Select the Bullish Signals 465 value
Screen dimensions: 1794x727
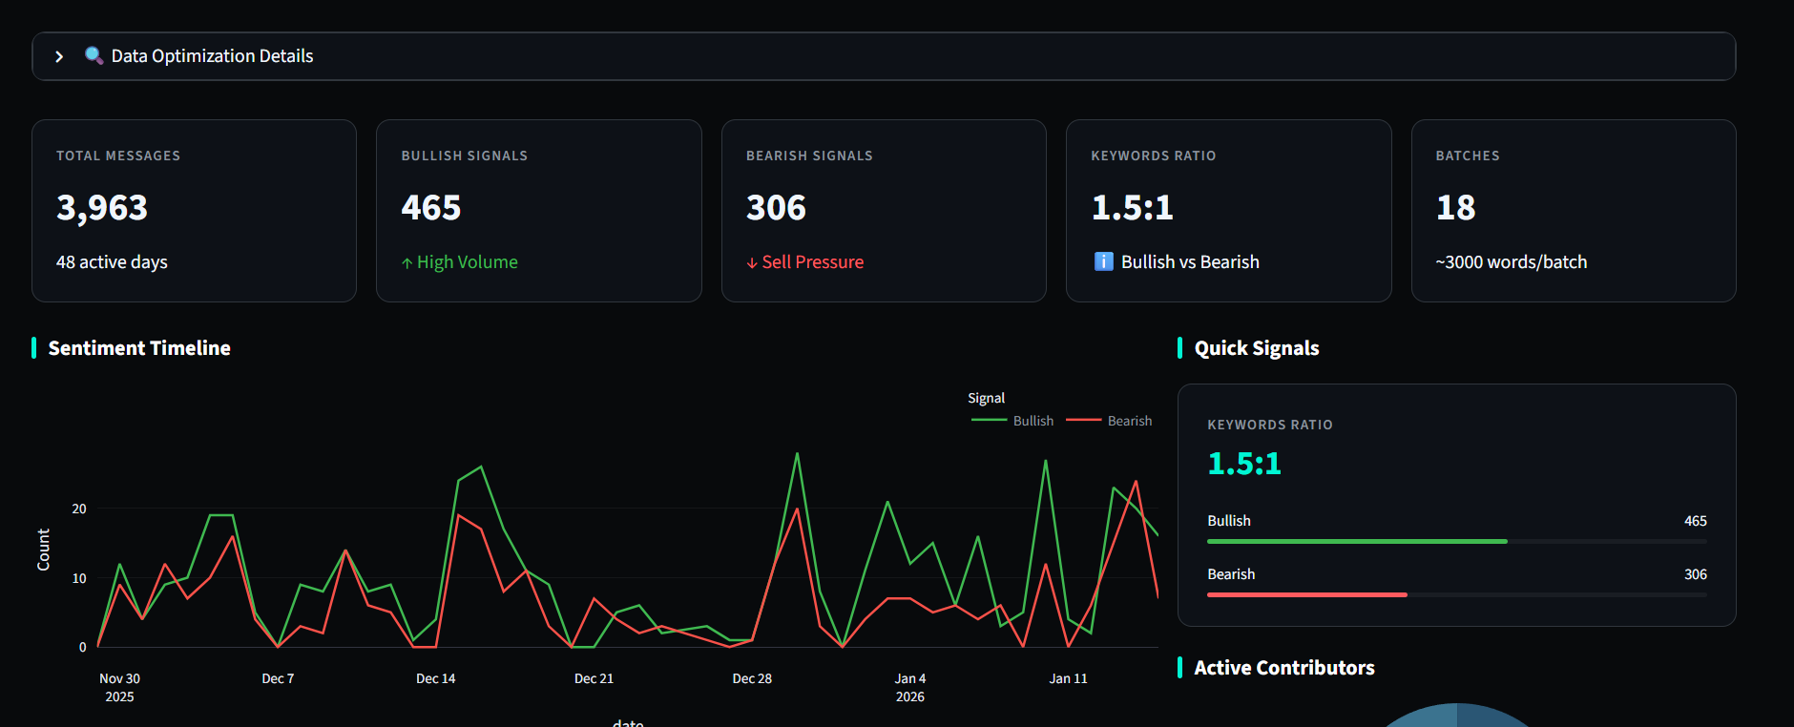pos(431,208)
